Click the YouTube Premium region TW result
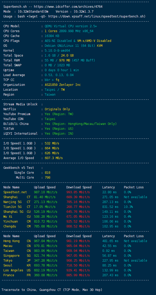156x295 pixels. point(59,114)
